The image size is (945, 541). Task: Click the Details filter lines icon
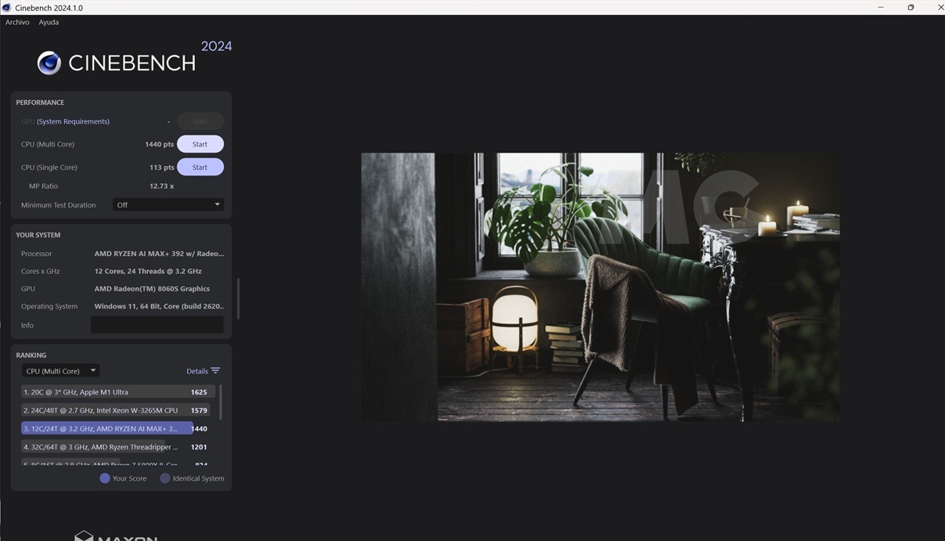(215, 371)
